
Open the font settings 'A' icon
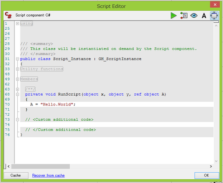204,16
